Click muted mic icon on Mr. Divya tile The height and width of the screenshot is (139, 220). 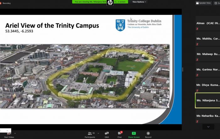pyautogui.click(x=197, y=90)
